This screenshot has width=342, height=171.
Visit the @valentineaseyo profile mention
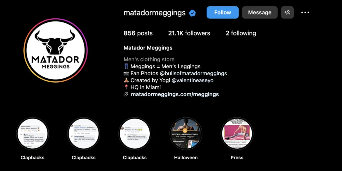tap(193, 80)
